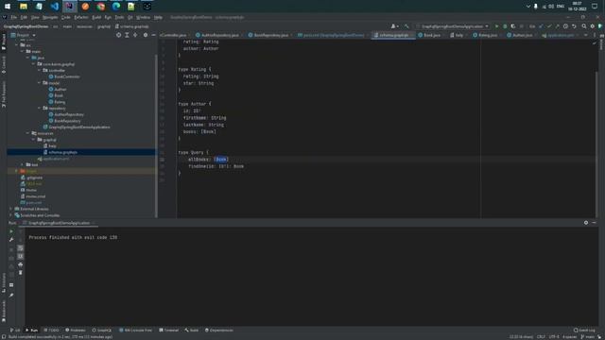Toggle scroll to end in Run console
Screen dimensions: 605x340
(x=21, y=256)
